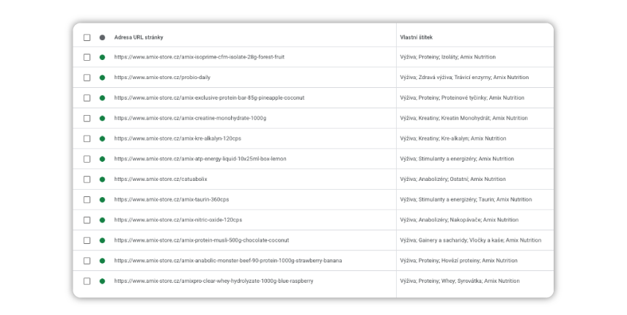Screen dimensions: 627x315
Task: Open the amix-taurin-360cps URL
Action: point(172,199)
